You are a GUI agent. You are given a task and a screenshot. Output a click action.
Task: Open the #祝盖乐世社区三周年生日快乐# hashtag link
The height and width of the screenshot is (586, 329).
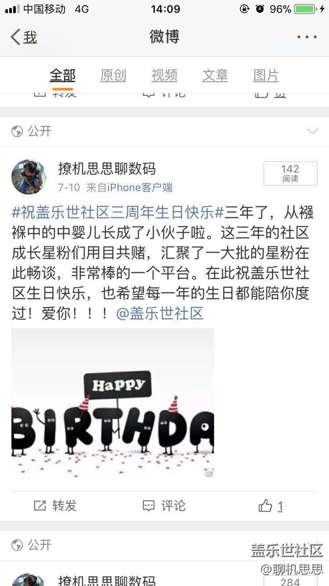coord(117,212)
